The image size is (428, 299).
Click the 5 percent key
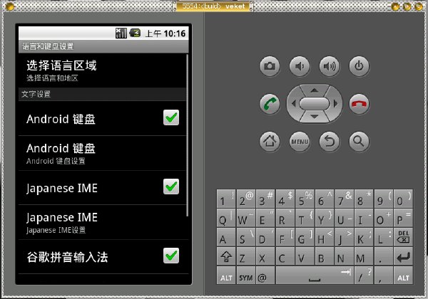[x=305, y=199]
